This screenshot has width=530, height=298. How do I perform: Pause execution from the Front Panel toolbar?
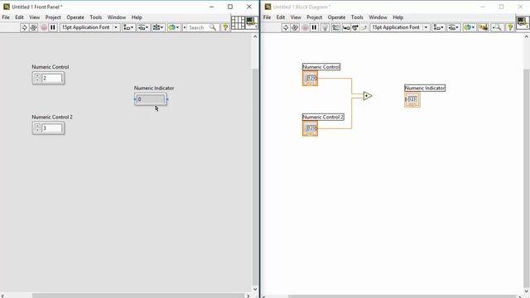click(53, 27)
